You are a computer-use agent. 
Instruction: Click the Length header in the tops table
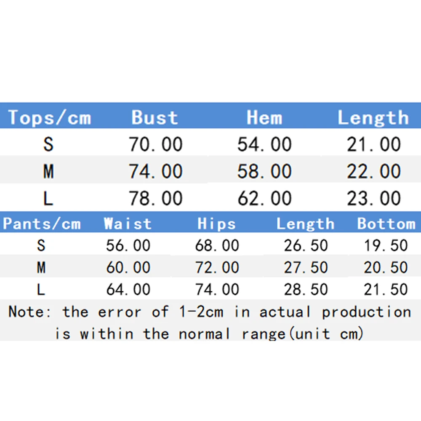[x=373, y=117]
